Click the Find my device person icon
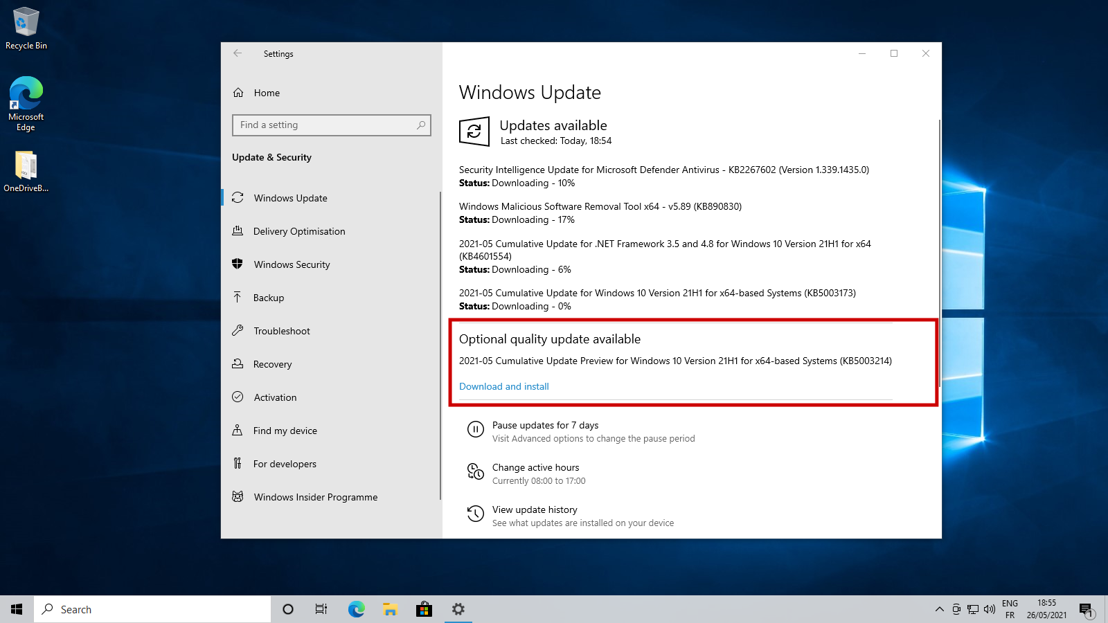Image resolution: width=1108 pixels, height=623 pixels. [238, 430]
